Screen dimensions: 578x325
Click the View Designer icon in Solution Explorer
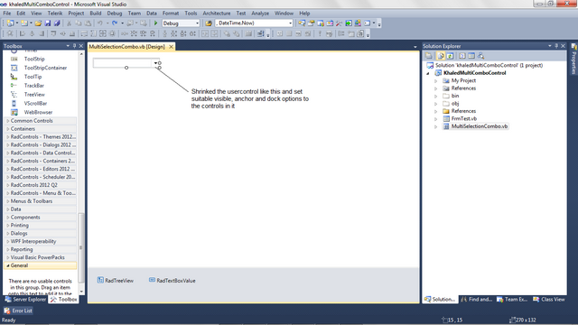(471, 56)
